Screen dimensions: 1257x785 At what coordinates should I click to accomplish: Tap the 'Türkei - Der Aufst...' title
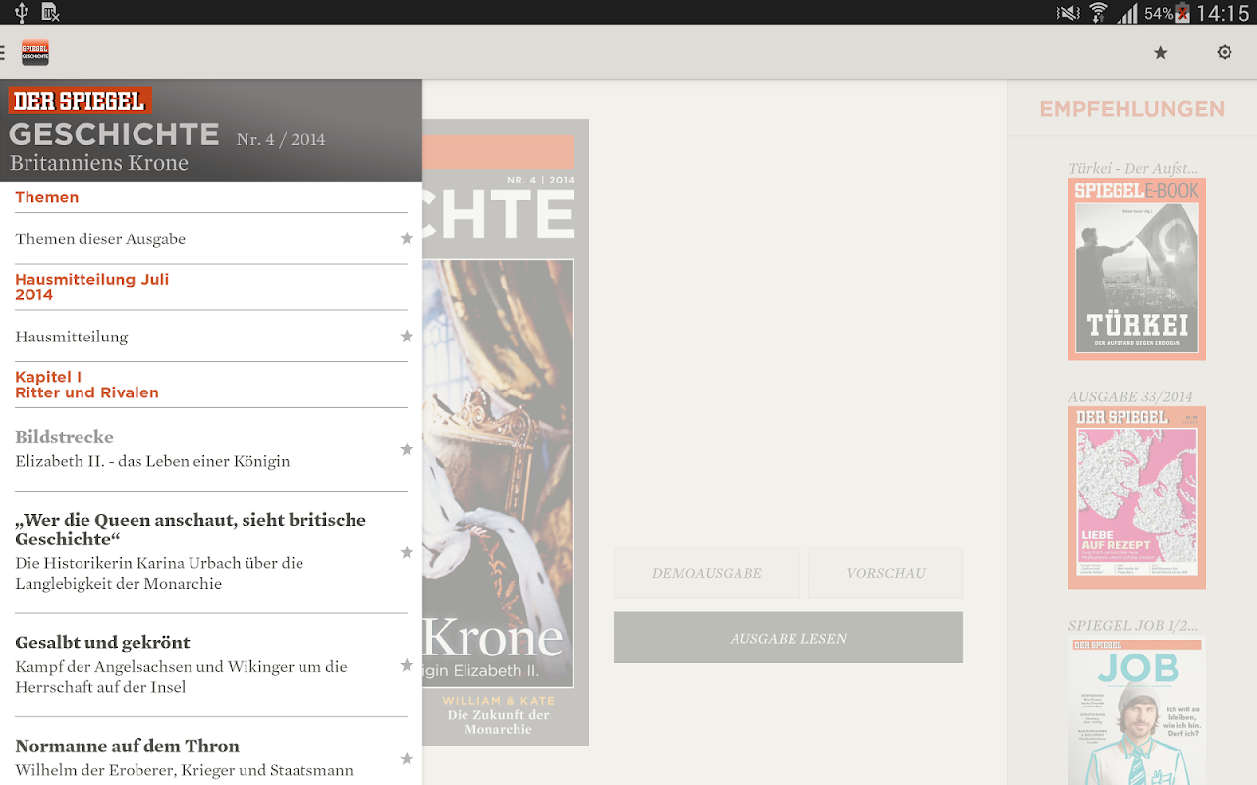tap(1133, 168)
